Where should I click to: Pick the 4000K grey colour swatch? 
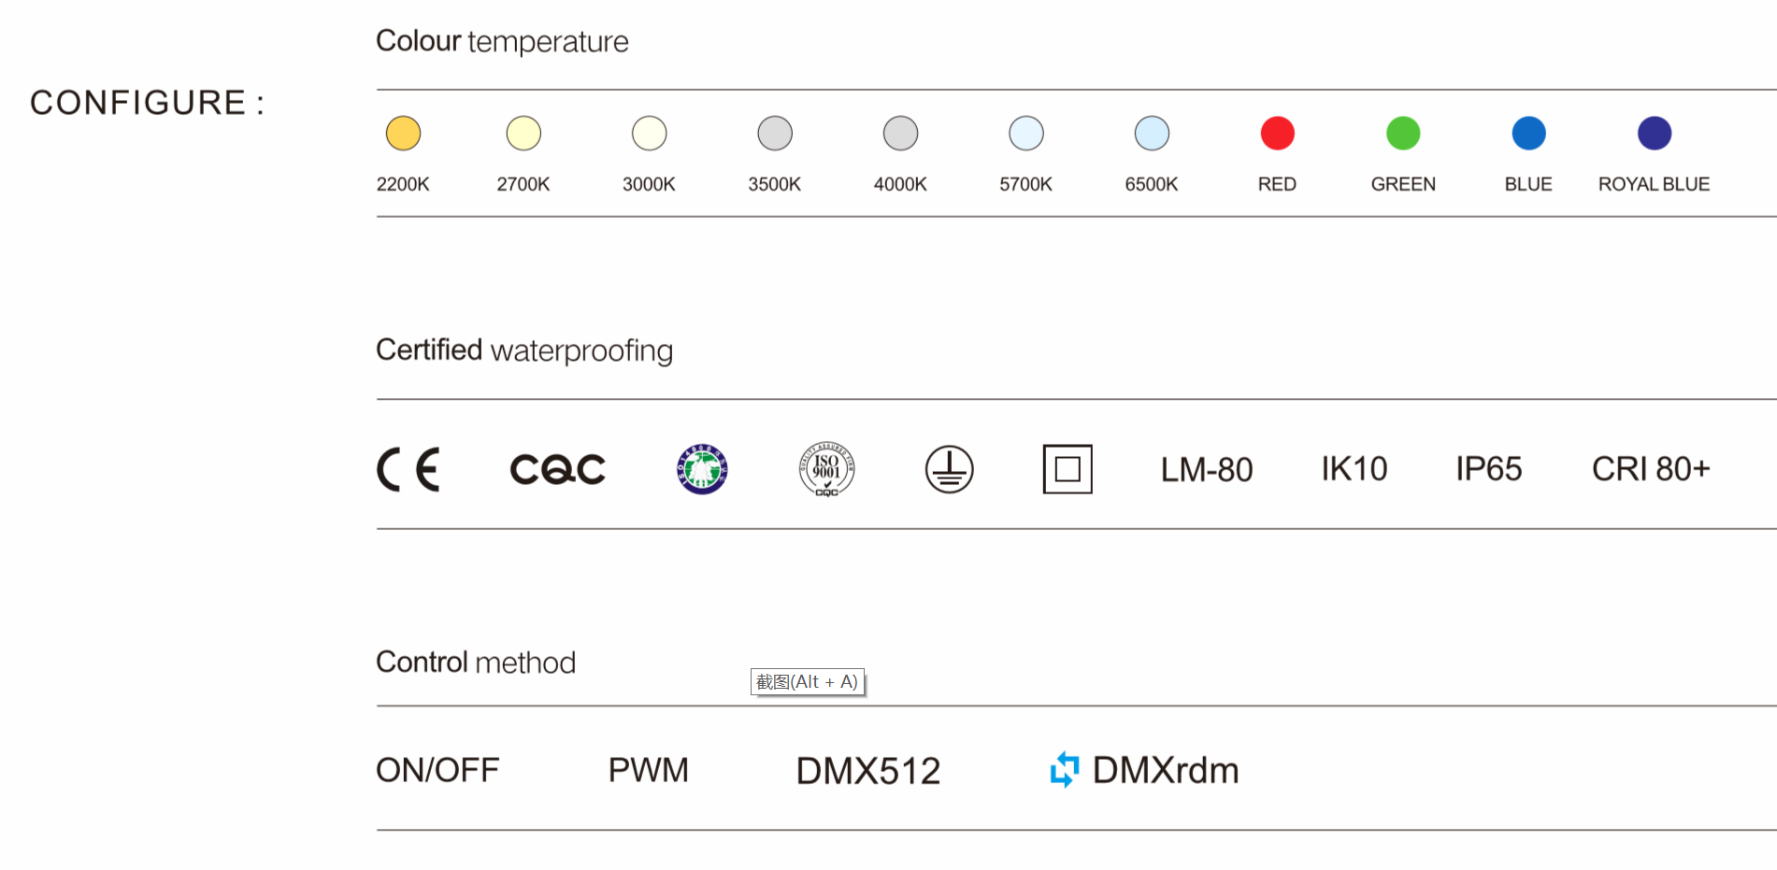pyautogui.click(x=900, y=134)
